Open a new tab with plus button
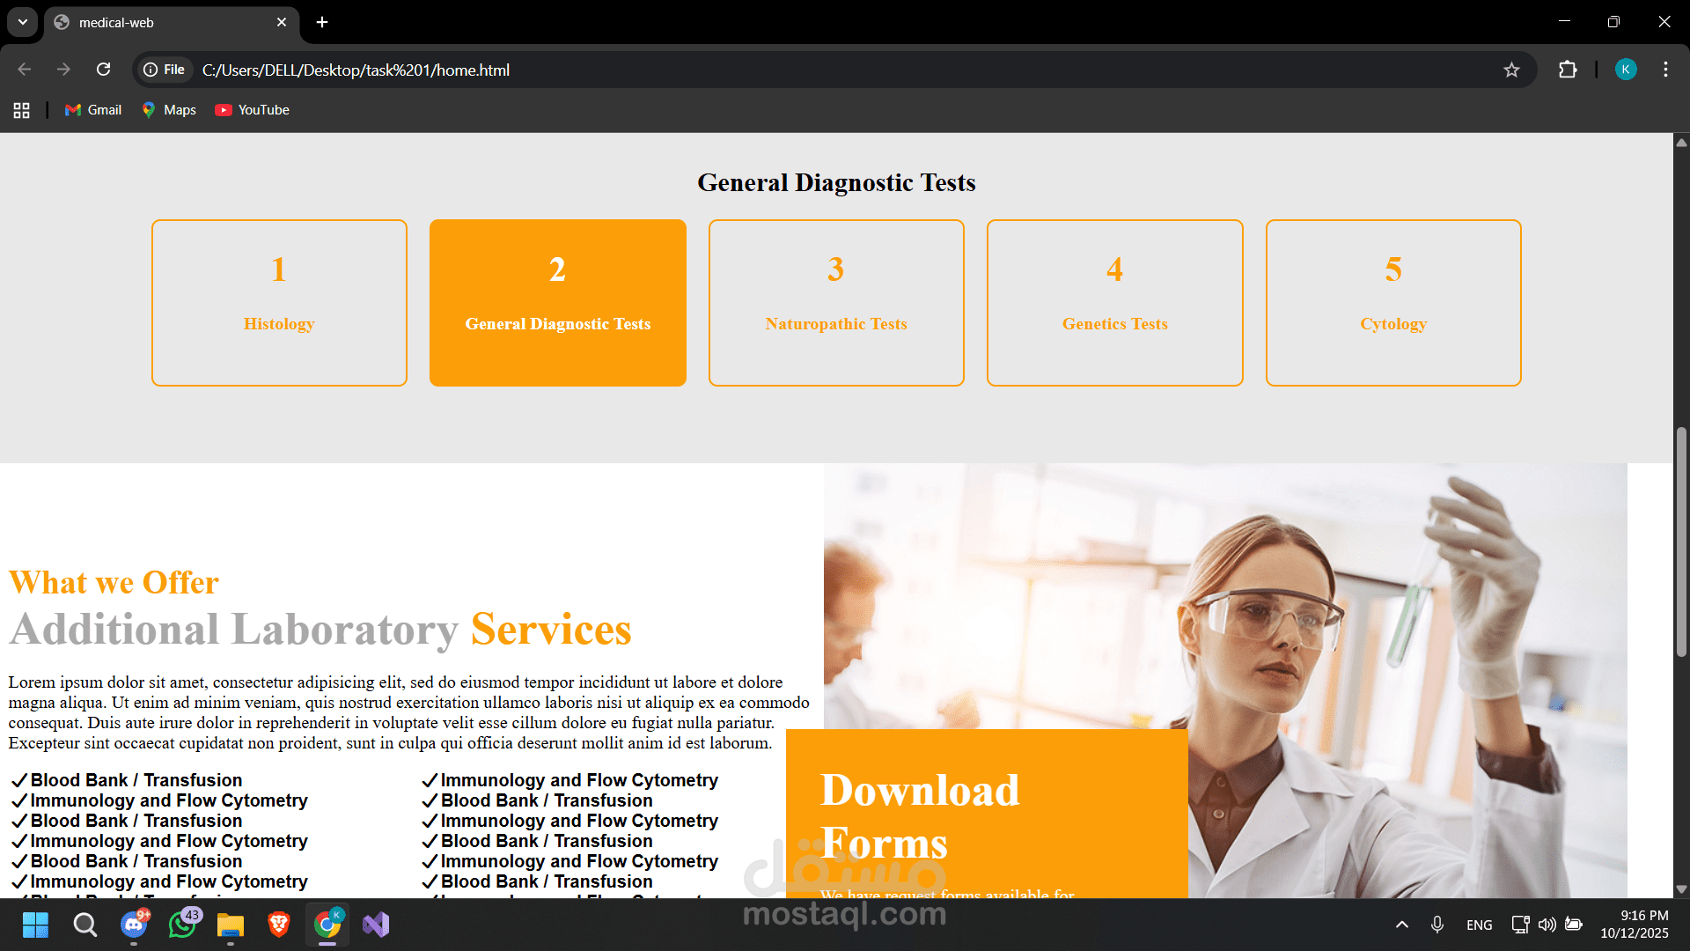 point(322,22)
